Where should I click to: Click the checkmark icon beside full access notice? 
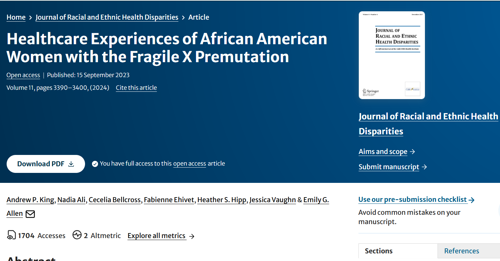pos(95,164)
